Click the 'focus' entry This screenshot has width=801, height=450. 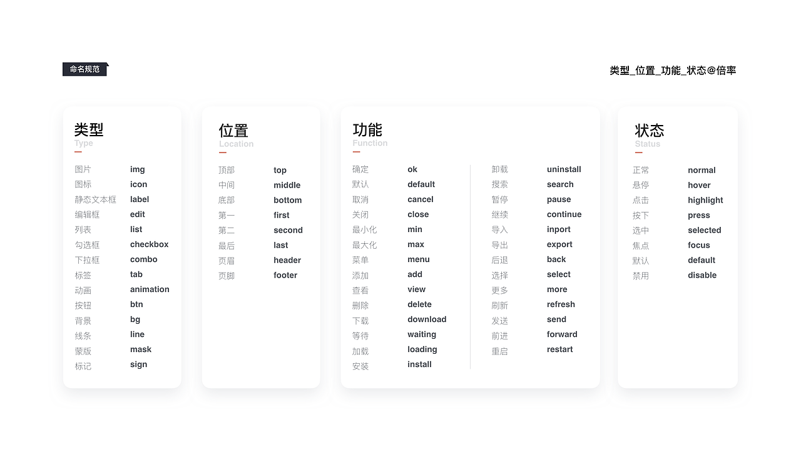click(699, 245)
